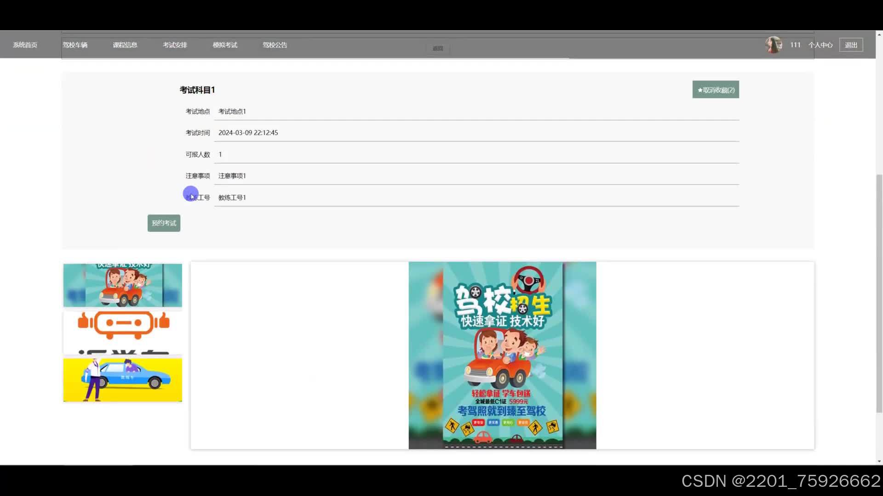
Task: Click the vertical scrollbar thumb
Action: [x=879, y=294]
